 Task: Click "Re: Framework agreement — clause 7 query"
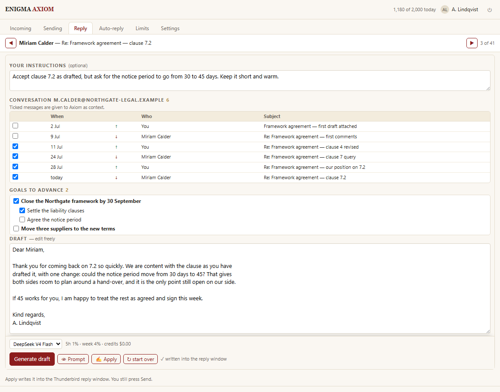click(x=309, y=157)
